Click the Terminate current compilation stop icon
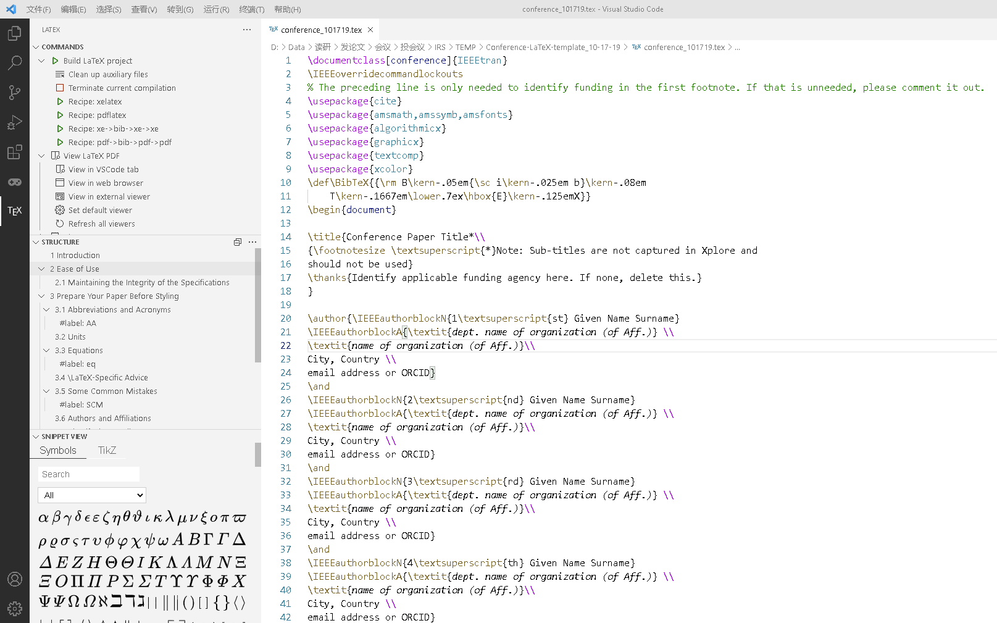The height and width of the screenshot is (623, 997). (x=60, y=88)
